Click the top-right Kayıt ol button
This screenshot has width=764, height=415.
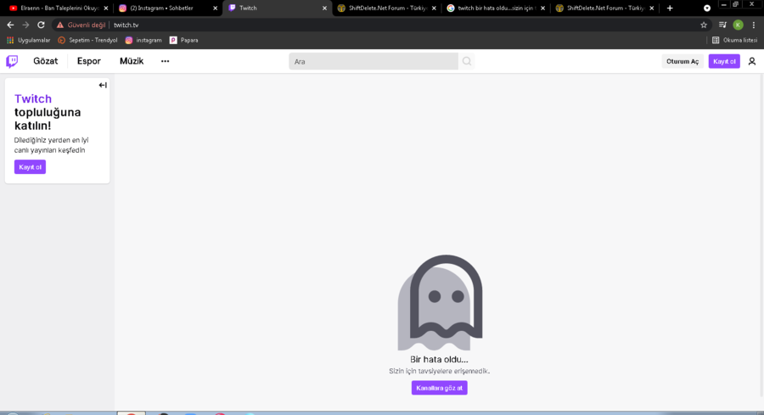click(724, 61)
